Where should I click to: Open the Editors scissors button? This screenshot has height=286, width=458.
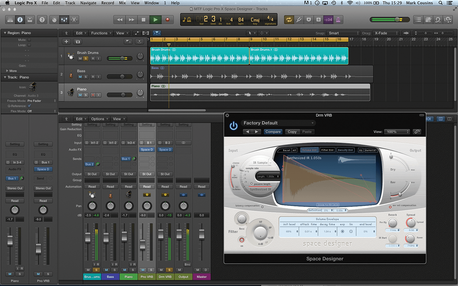tap(74, 19)
